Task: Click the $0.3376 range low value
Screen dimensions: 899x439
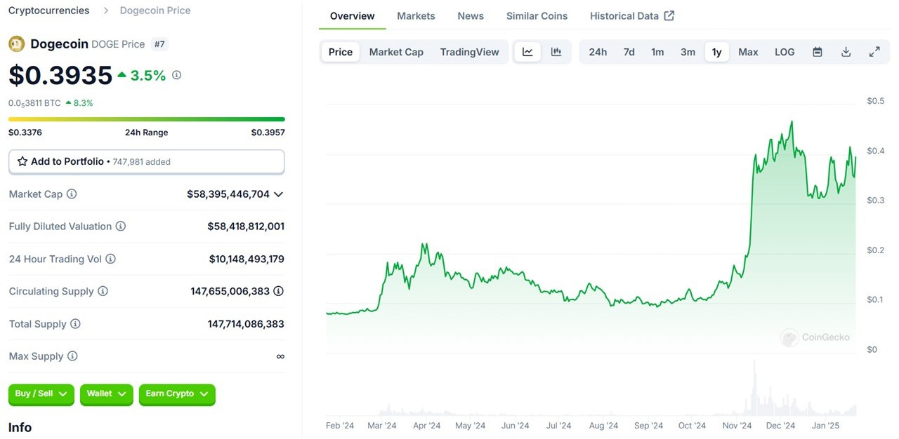Action: click(25, 133)
